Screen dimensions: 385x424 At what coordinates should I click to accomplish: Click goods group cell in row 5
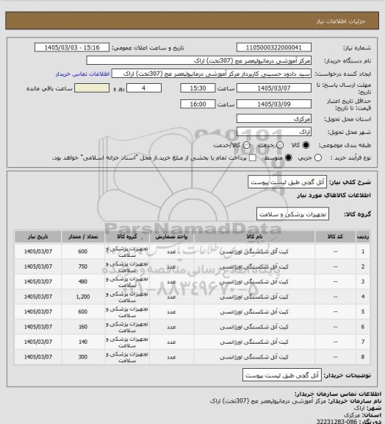pyautogui.click(x=127, y=312)
